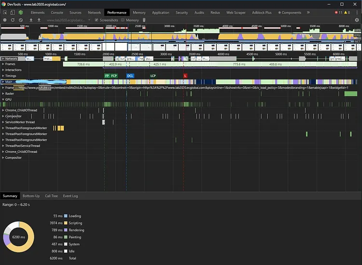The width and height of the screenshot is (362, 265).
Task: Click the green hexagon Node icon
Action: [x=21, y=13]
